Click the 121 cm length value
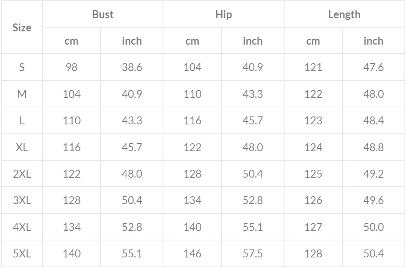406x268 pixels. tap(313, 67)
